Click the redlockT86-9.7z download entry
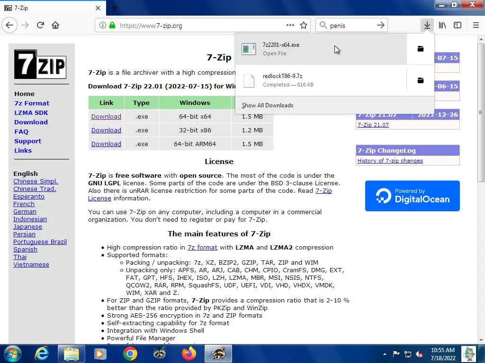The width and height of the screenshot is (485, 363). [321, 80]
